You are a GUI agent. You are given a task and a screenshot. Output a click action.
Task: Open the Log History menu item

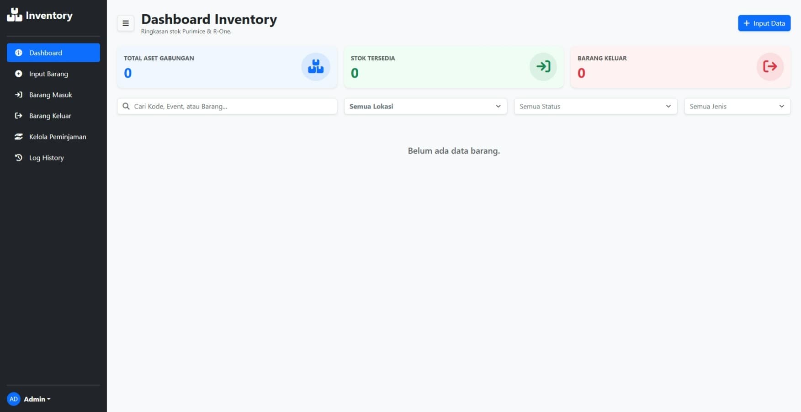53,158
